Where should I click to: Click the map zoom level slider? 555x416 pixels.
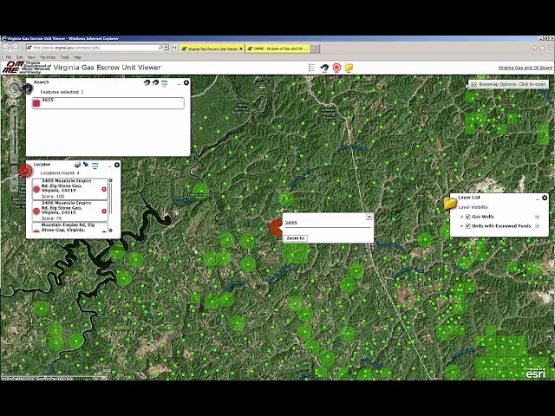click(13, 130)
